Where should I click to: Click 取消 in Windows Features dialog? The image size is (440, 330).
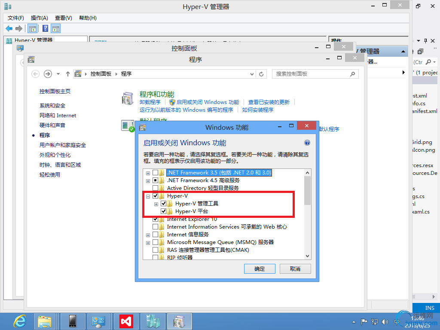pos(295,269)
